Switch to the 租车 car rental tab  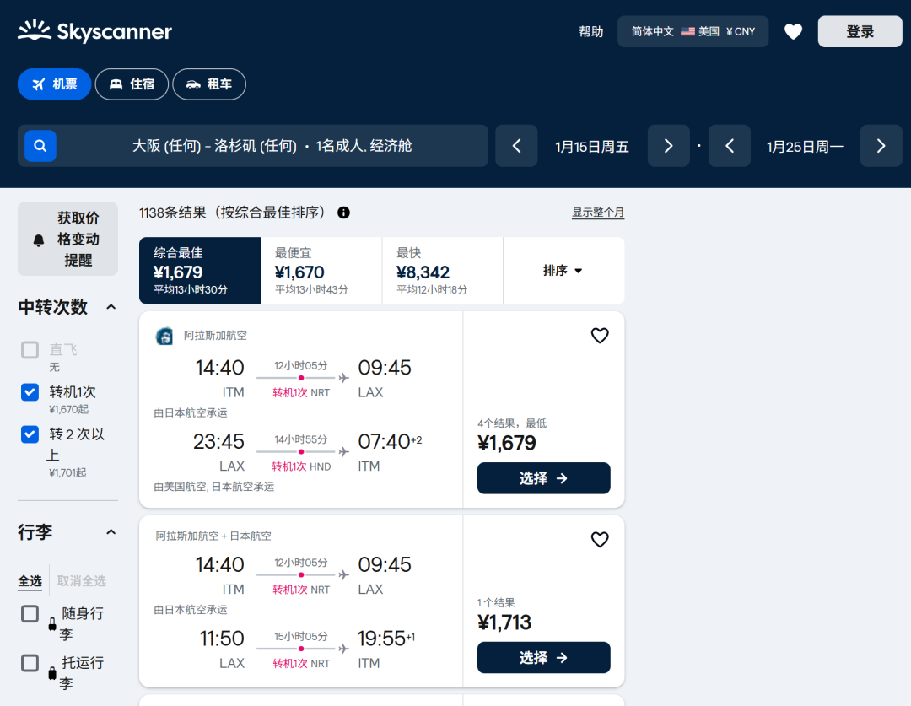[x=209, y=84]
